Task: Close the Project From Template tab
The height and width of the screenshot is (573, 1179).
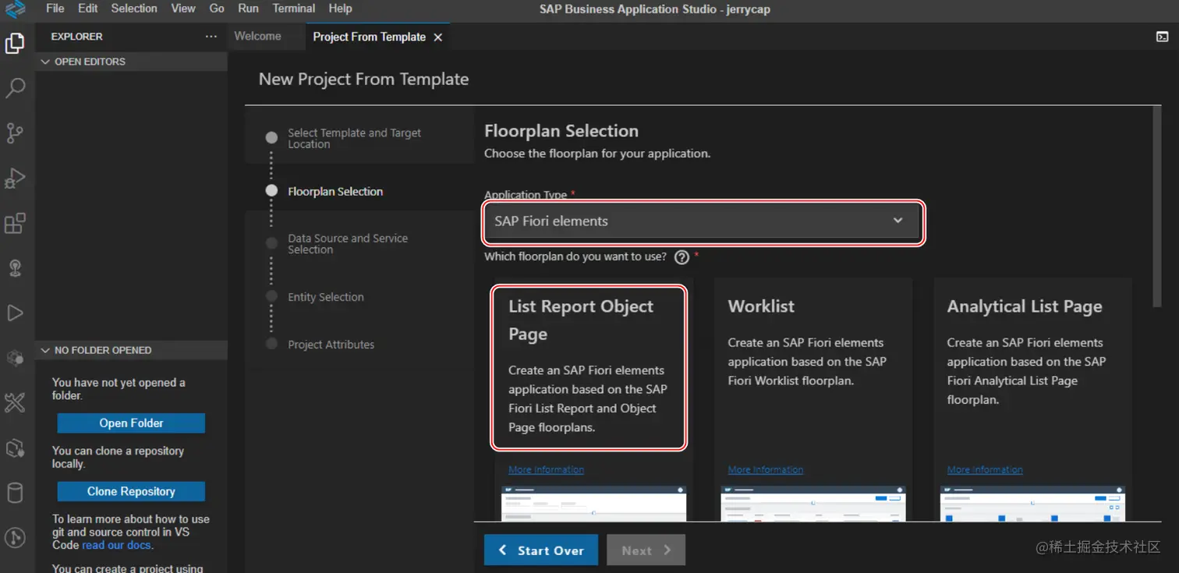Action: [x=438, y=37]
